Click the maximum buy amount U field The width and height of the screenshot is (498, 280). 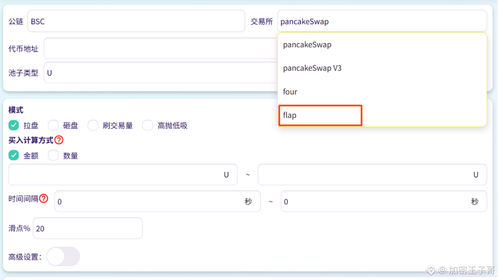pos(372,175)
